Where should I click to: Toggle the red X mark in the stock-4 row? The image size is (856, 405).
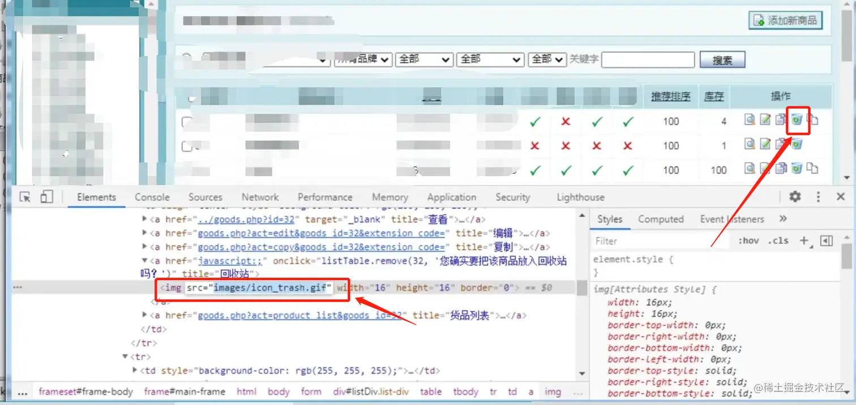pyautogui.click(x=566, y=121)
